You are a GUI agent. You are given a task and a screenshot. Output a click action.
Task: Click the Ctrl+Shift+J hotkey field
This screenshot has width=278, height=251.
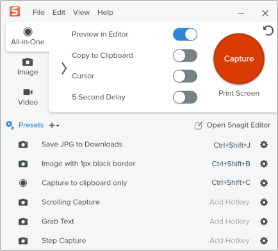pos(232,145)
